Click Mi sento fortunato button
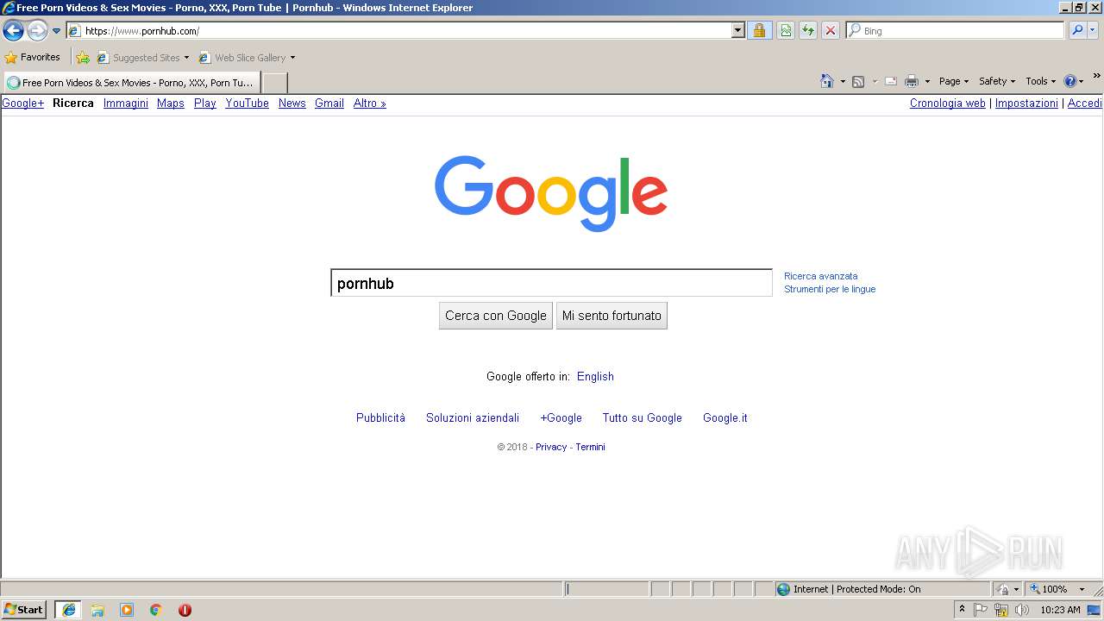This screenshot has width=1104, height=621. (612, 316)
